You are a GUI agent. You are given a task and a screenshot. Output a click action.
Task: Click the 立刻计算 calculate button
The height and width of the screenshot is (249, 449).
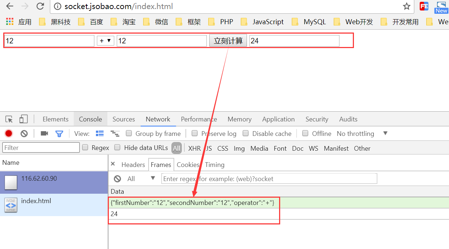[x=228, y=41]
